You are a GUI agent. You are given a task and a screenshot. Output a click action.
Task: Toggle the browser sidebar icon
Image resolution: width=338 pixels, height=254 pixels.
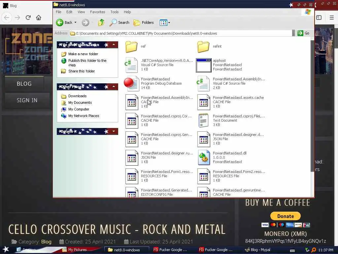coord(319,18)
